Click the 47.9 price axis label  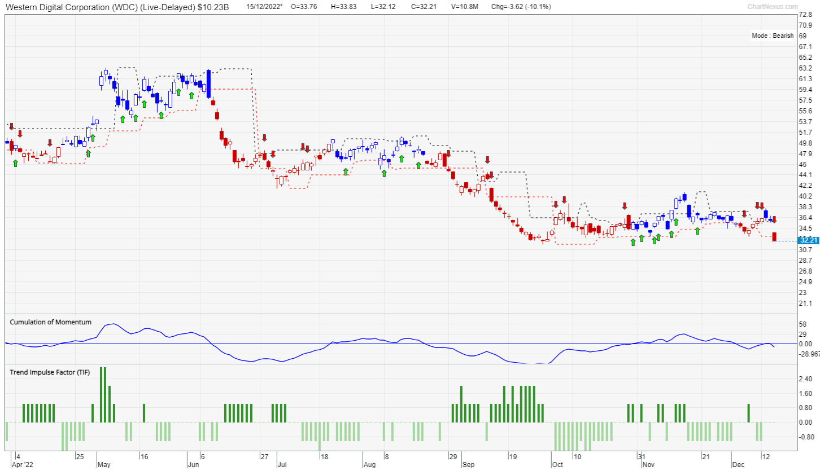(x=806, y=154)
